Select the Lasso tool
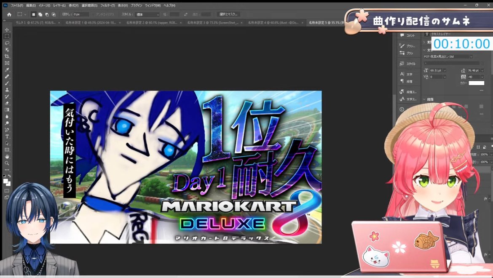493x278 pixels. 7,43
